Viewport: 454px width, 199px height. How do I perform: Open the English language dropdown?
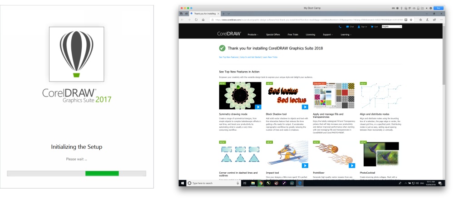click(x=392, y=27)
